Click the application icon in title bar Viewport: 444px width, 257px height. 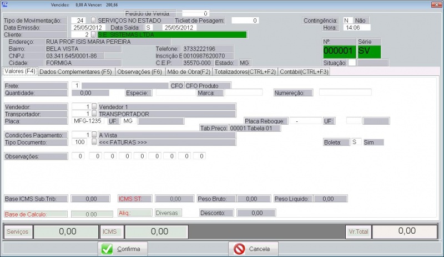(x=5, y=4)
